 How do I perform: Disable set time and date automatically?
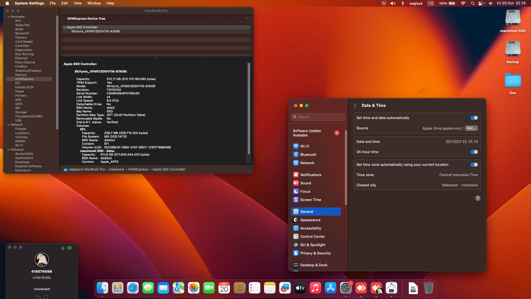474,118
